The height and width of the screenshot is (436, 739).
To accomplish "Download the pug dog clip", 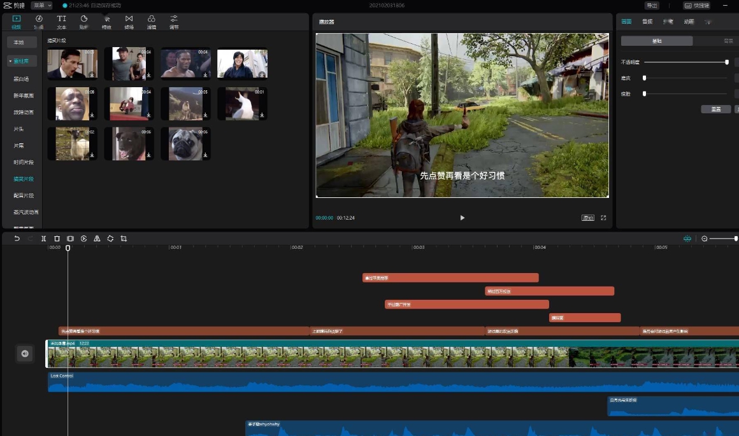I will (205, 155).
